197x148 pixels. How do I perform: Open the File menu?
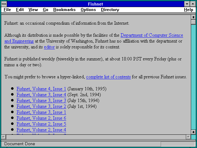click(7, 10)
